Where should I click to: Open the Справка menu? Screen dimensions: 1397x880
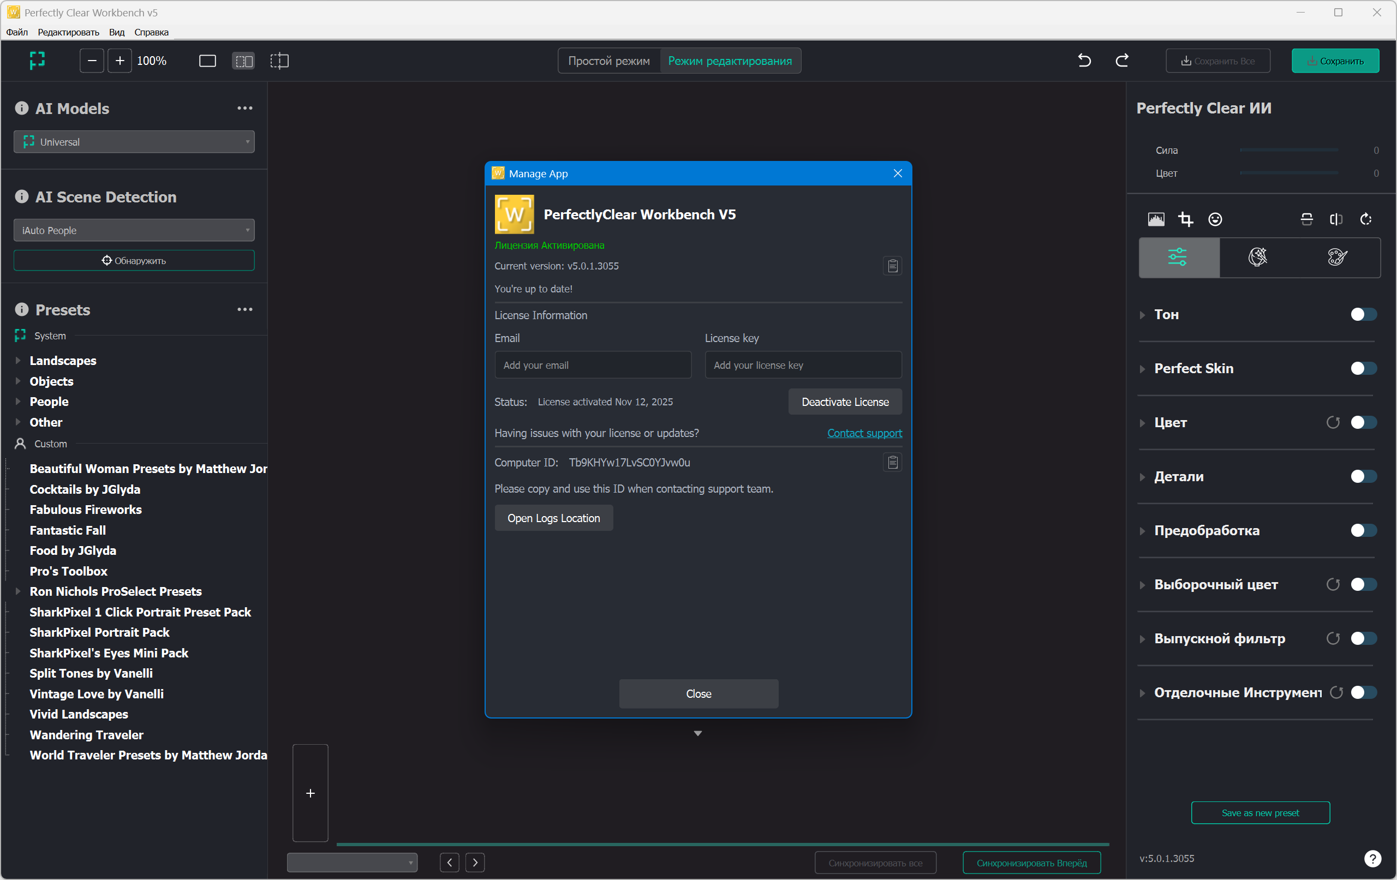point(151,33)
